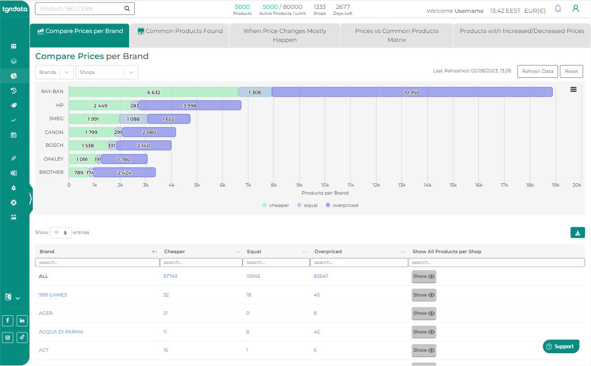Open the Common Products Found tab
591x366 pixels.
coord(180,35)
